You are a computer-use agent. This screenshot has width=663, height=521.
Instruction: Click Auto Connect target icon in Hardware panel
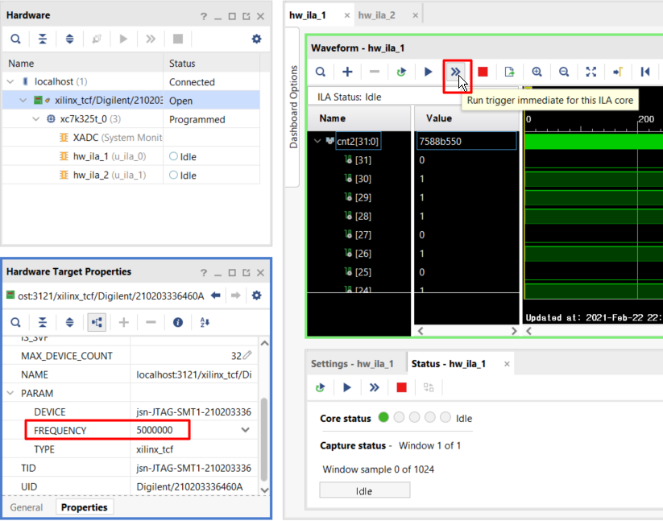pyautogui.click(x=97, y=39)
